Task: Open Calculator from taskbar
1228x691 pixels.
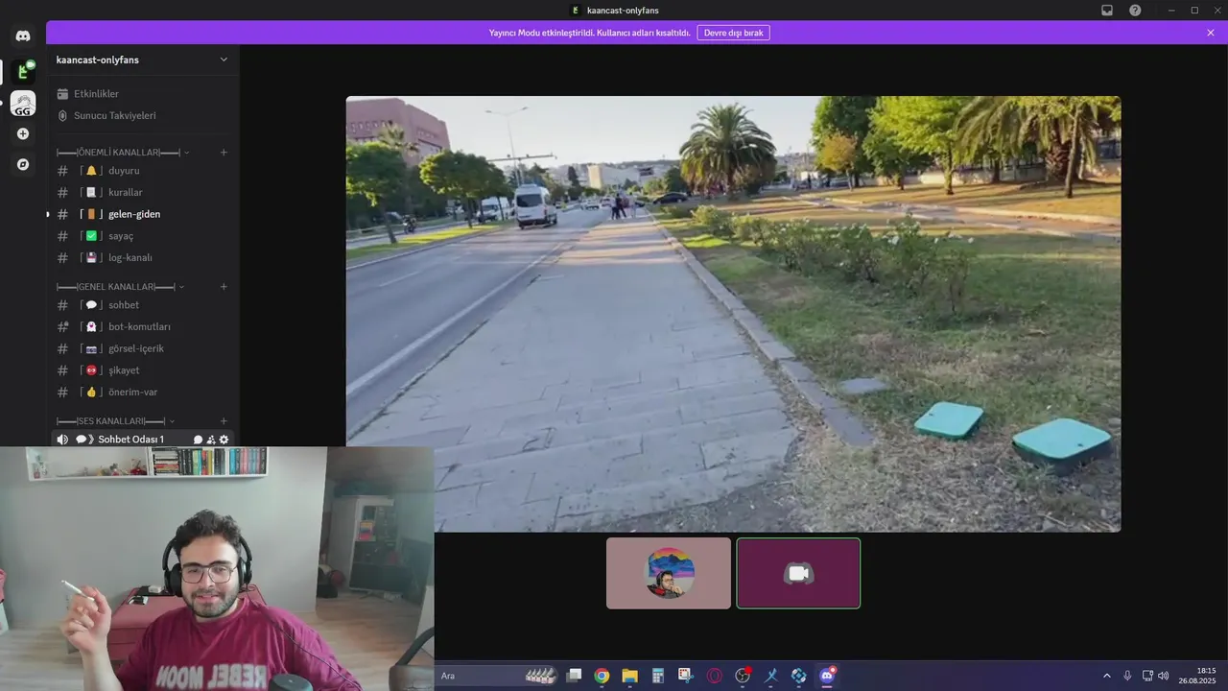Action: (x=658, y=676)
